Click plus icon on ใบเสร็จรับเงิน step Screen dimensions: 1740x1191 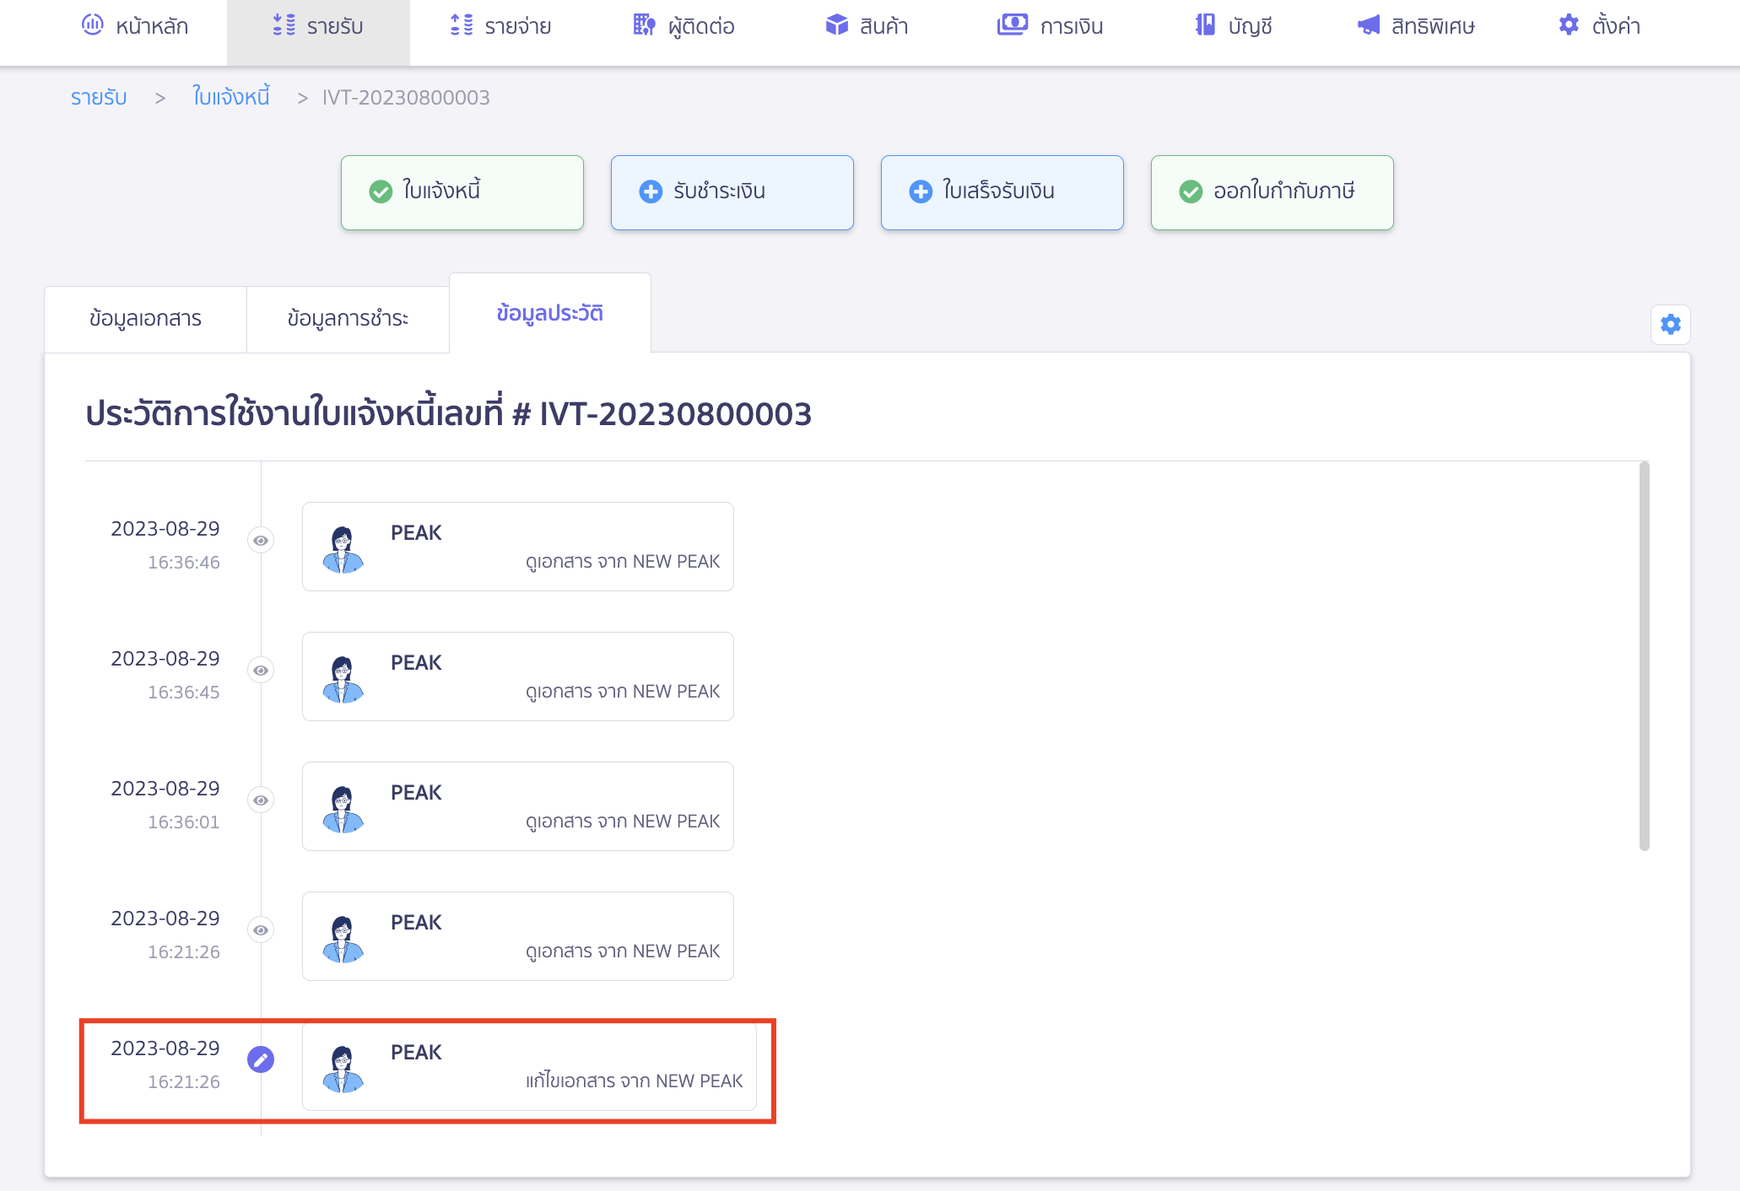click(x=921, y=191)
